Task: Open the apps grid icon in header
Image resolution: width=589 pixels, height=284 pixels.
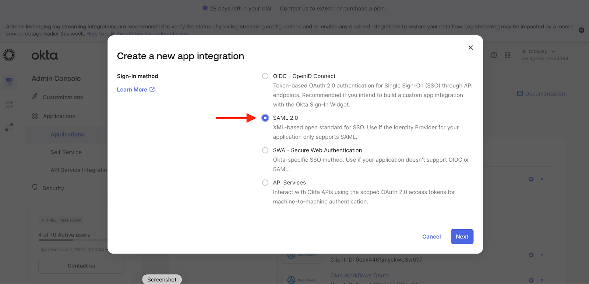Action: tap(507, 55)
